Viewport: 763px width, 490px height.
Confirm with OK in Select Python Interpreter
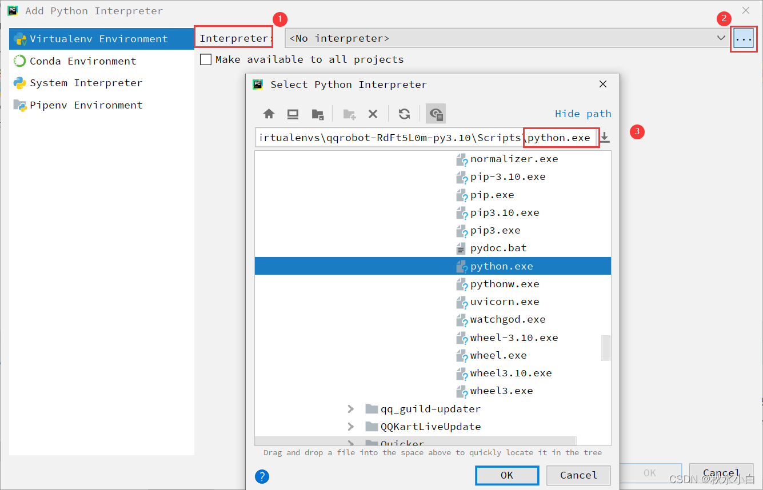(507, 475)
